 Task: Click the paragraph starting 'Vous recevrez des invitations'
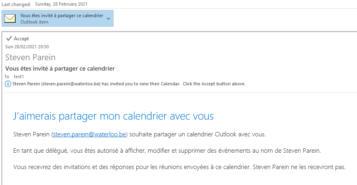(179, 167)
